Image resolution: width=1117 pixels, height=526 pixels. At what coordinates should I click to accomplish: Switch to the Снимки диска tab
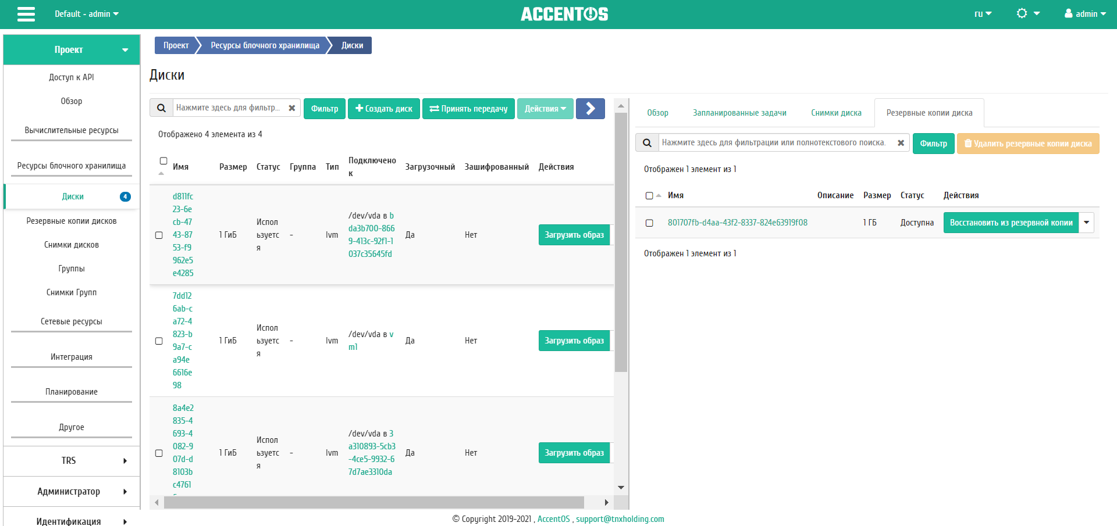[x=836, y=113]
